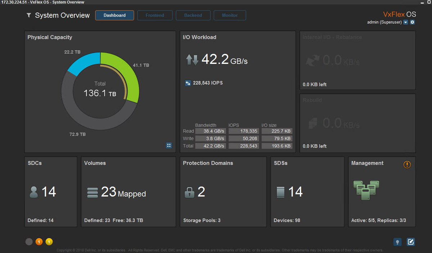Click the Total 136.1 TB capacity value
The image size is (432, 253).
100,93
